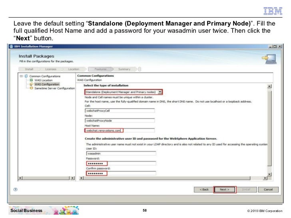This screenshot has height=218, width=291.
Task: Click the IBM Installation Manager title bar icon
Action: tap(12, 46)
